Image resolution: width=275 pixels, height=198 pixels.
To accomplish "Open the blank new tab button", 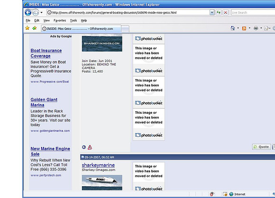I will click(x=125, y=29).
